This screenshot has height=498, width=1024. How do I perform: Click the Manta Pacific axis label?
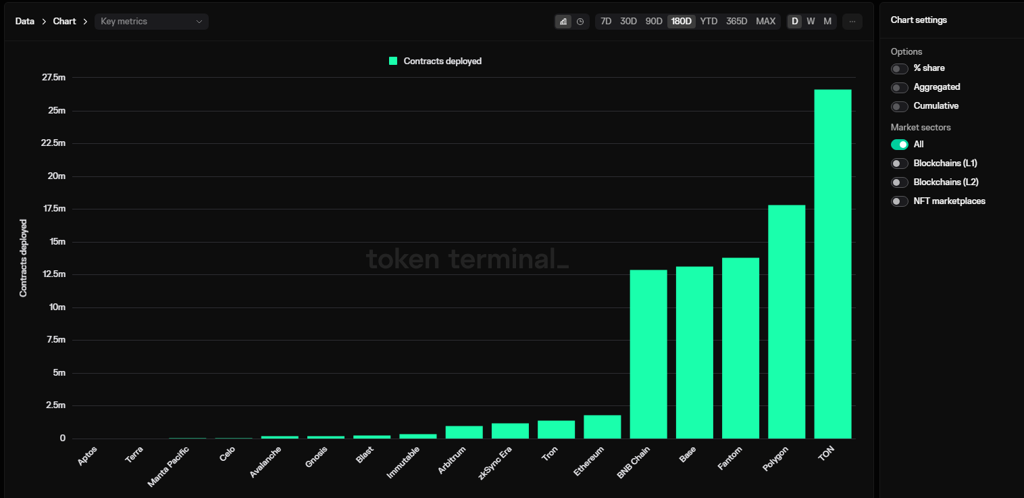coord(168,466)
